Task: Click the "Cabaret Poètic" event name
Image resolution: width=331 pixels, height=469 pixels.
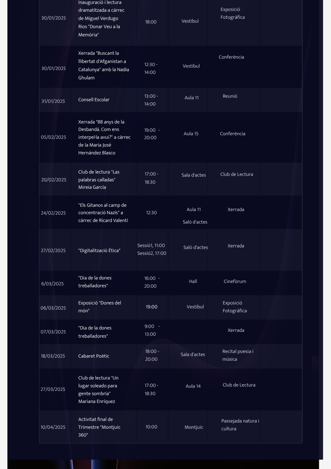Action: (94, 356)
